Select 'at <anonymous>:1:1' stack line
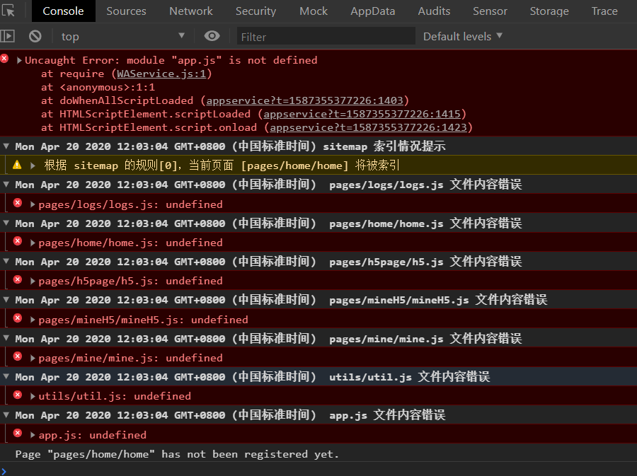The image size is (637, 476). click(x=98, y=87)
